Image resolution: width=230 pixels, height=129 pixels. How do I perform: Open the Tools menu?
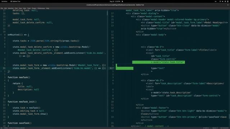click(x=29, y=8)
